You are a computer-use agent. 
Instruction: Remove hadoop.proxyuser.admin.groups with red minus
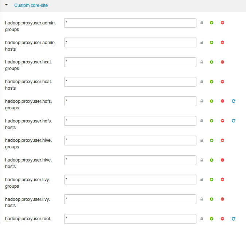[x=222, y=23]
